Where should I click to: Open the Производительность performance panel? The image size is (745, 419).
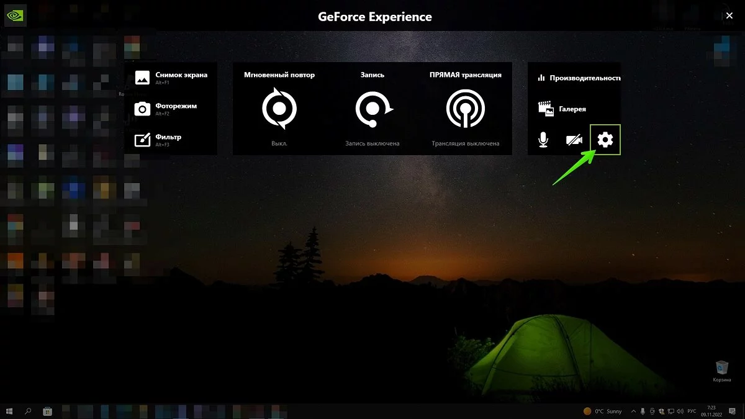[x=578, y=78]
